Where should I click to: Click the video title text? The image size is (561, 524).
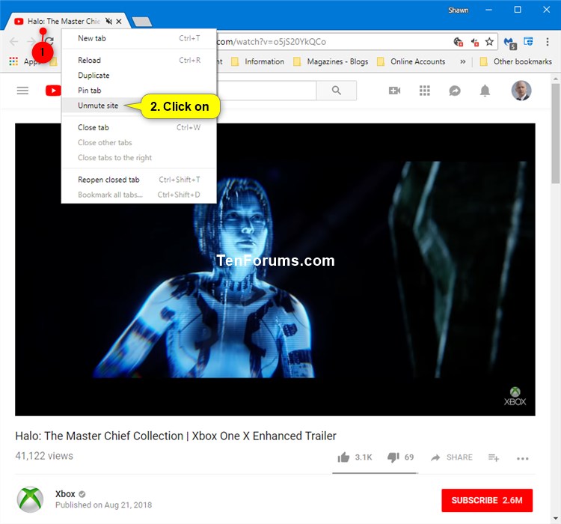176,436
